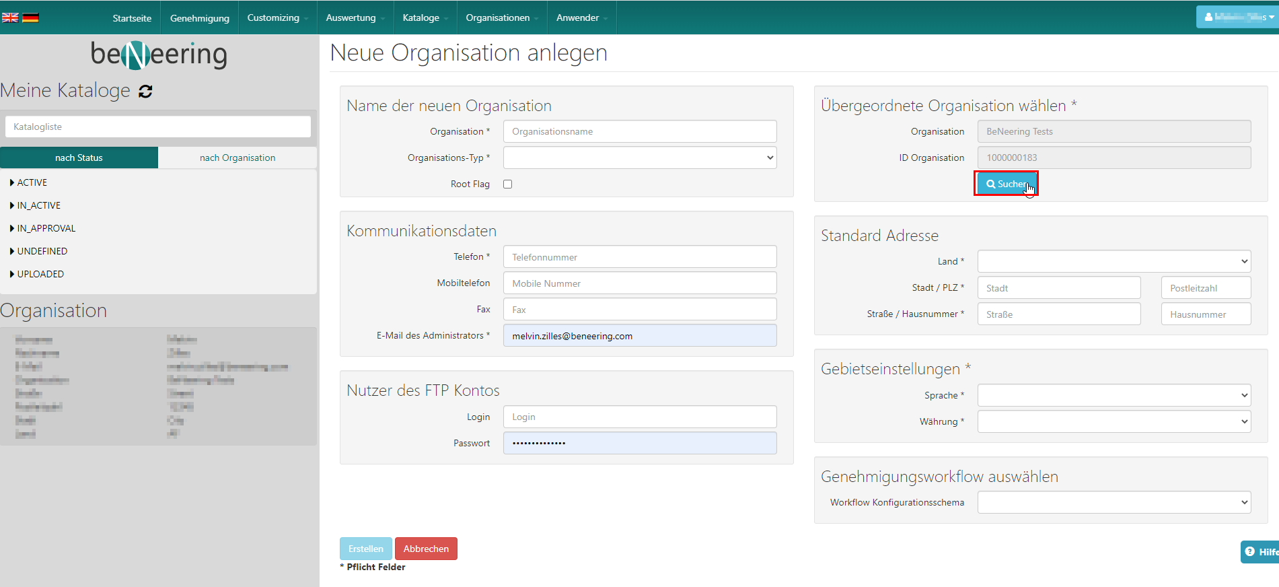Expand the UPLOADED catalog status
Image resolution: width=1279 pixels, height=587 pixels.
pos(40,274)
